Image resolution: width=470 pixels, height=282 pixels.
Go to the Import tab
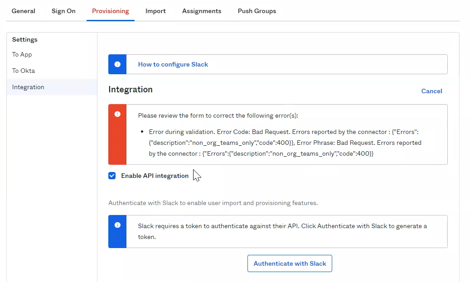[x=155, y=11]
